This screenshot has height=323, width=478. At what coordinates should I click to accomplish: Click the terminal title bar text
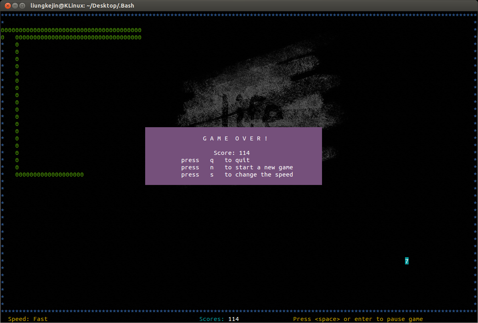pos(82,6)
